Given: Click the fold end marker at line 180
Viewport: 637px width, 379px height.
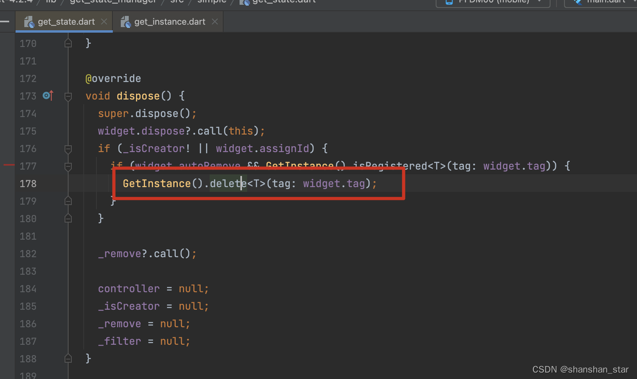Looking at the screenshot, I should (68, 218).
